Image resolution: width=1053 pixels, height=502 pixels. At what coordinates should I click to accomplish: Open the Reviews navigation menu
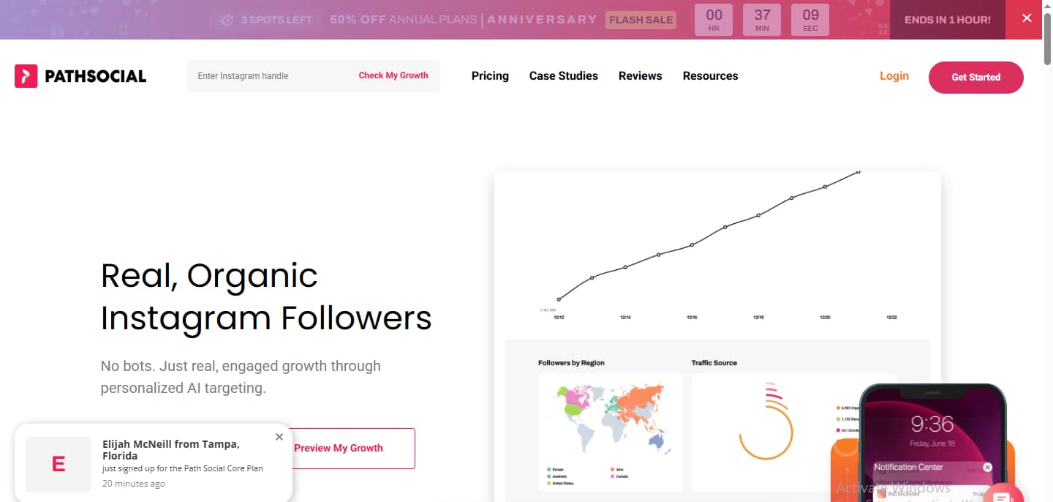640,75
